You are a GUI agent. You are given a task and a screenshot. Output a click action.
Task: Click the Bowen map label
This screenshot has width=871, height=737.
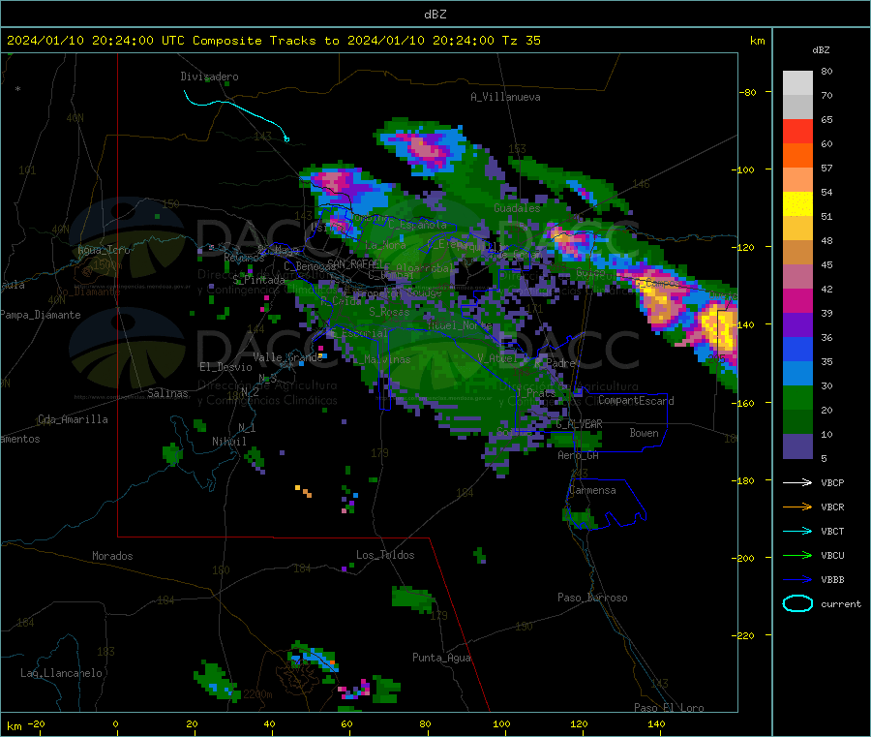[644, 433]
